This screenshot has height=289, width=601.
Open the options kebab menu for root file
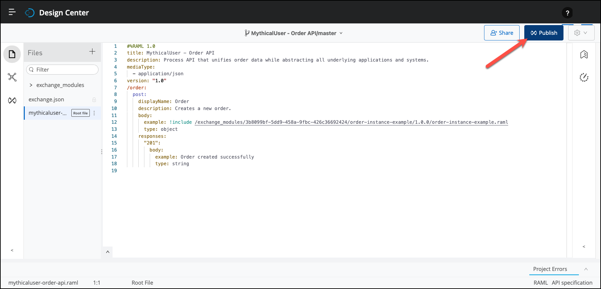[94, 113]
